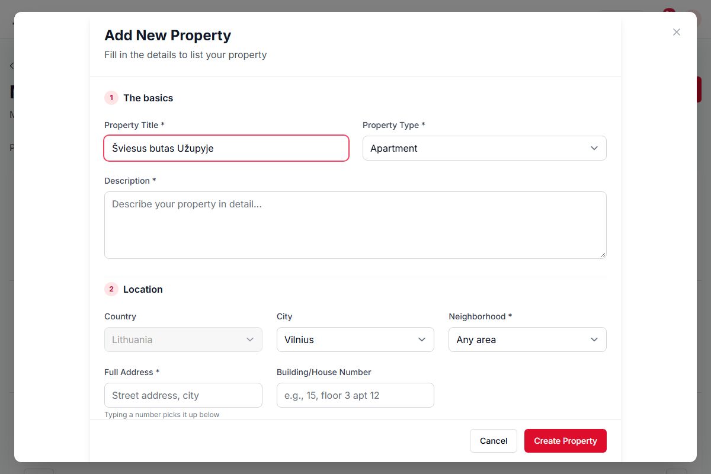Viewport: 711px width, 474px height.
Task: Click the 'Property Title *' label
Action: click(x=134, y=125)
